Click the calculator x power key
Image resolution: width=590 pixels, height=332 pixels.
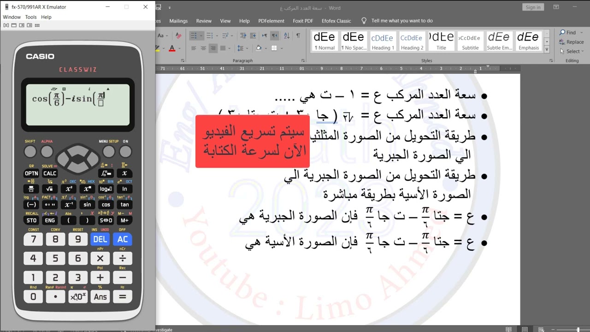pyautogui.click(x=87, y=189)
